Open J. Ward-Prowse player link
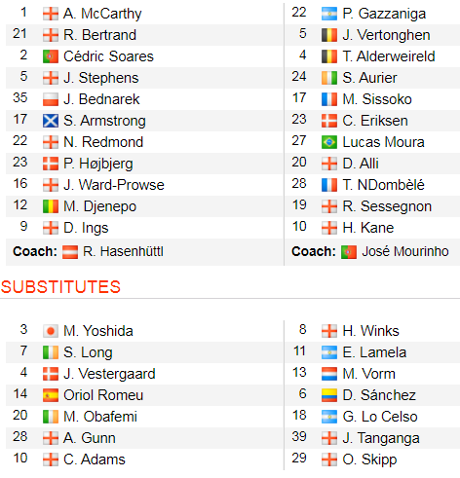Screen dimensions: 460x478 (x=114, y=185)
